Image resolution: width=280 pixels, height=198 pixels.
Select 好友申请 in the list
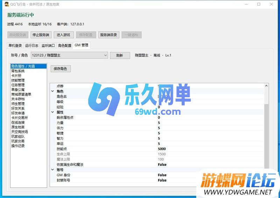[29, 113]
